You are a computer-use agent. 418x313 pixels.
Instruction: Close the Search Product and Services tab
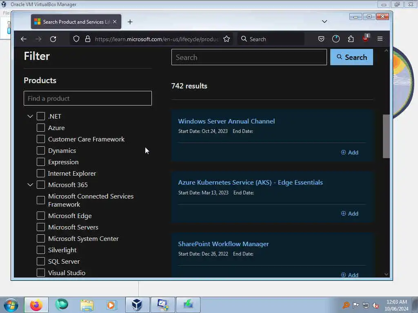click(x=115, y=22)
